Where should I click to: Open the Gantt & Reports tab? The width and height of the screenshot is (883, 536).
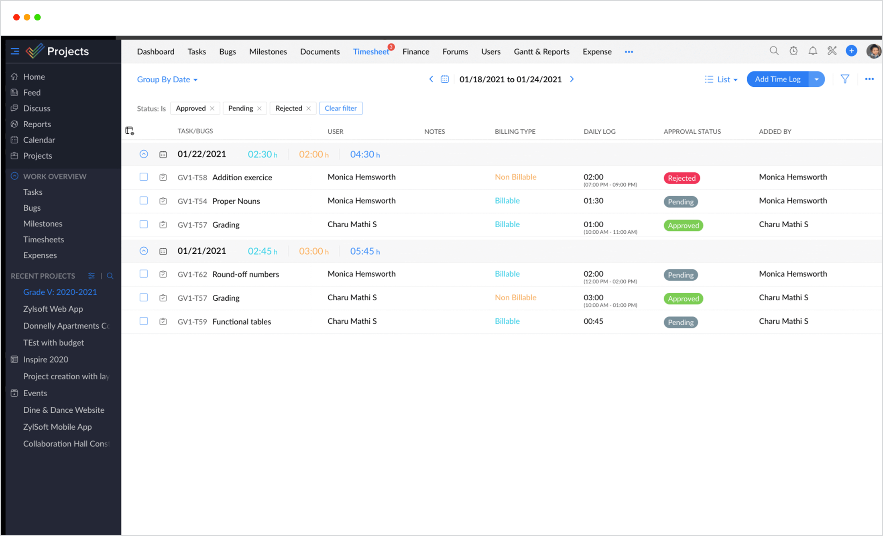(x=541, y=51)
